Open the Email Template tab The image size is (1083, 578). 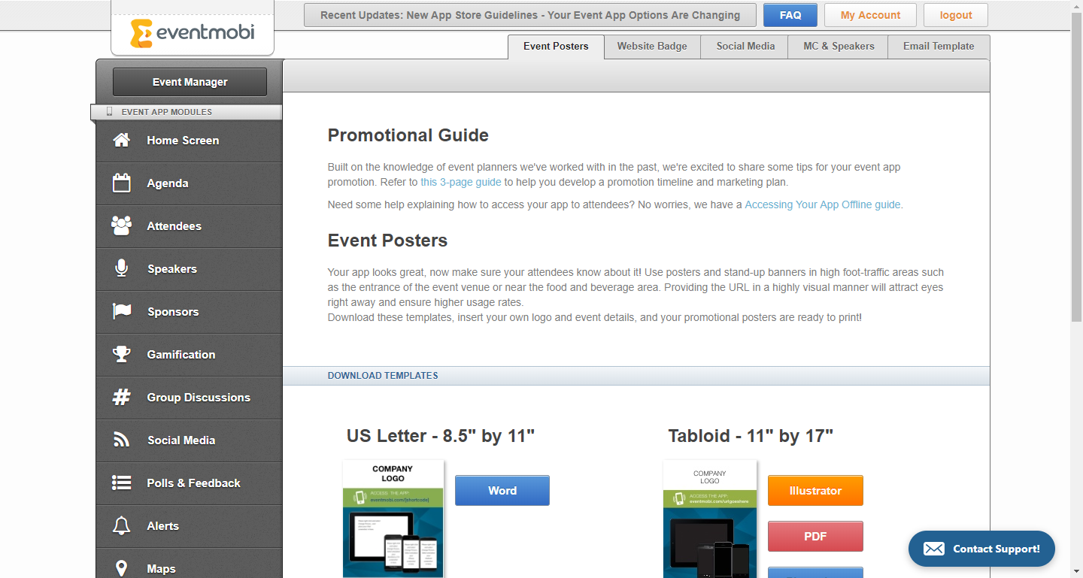click(939, 47)
